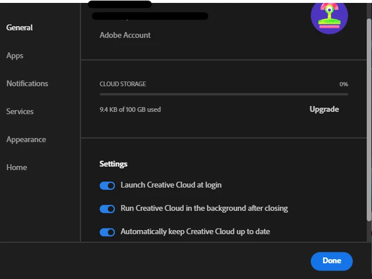Switch to the Apps preferences tab

15,55
